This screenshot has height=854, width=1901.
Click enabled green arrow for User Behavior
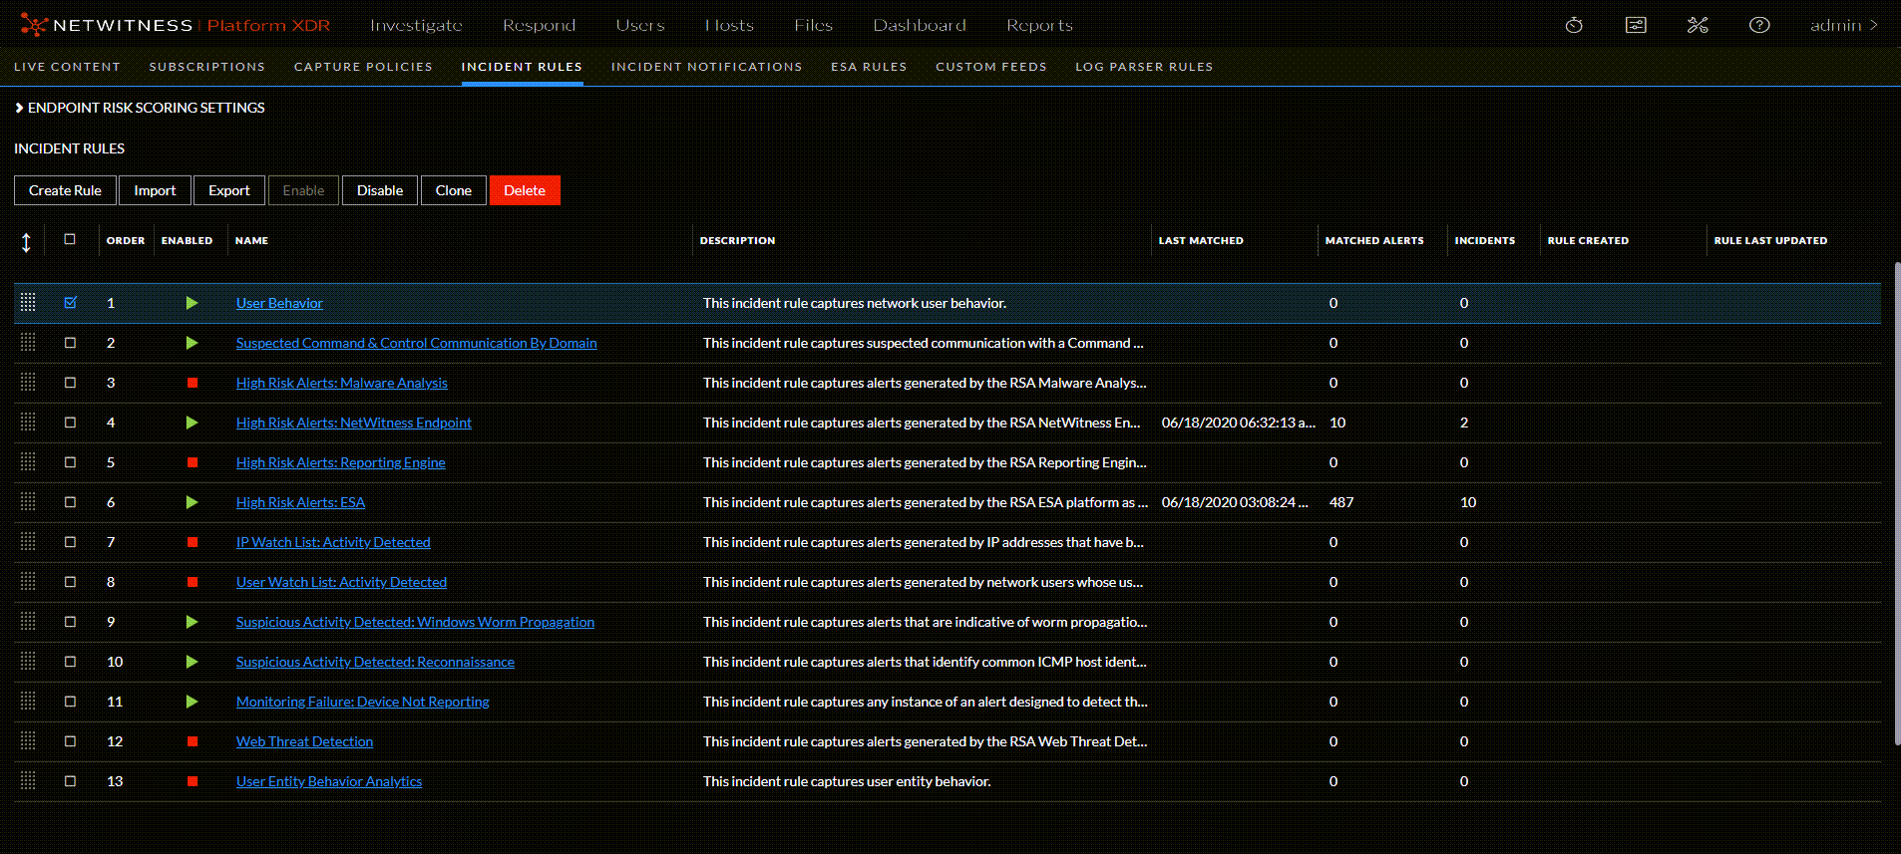(191, 303)
